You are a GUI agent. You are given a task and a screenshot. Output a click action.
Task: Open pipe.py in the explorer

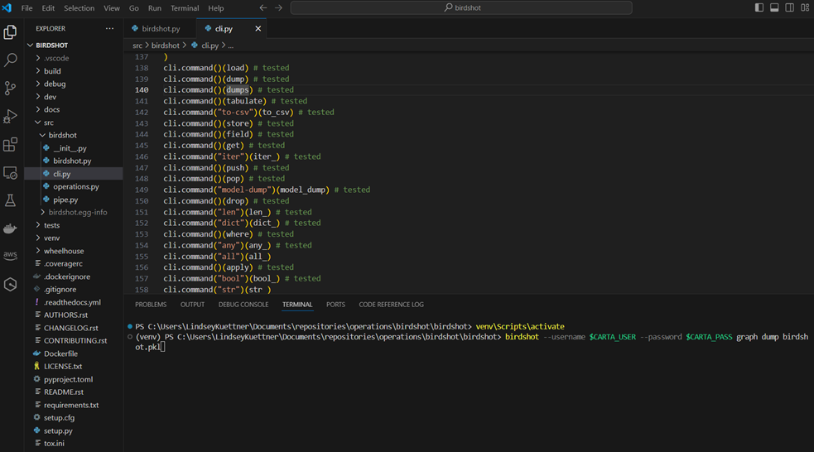pos(74,200)
